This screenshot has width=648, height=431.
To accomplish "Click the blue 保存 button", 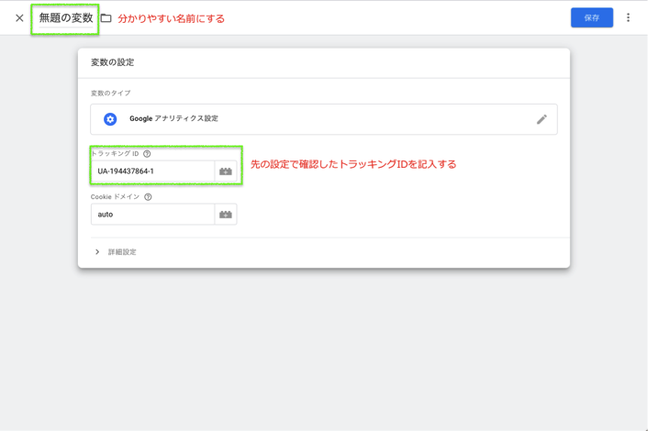I will pyautogui.click(x=592, y=17).
